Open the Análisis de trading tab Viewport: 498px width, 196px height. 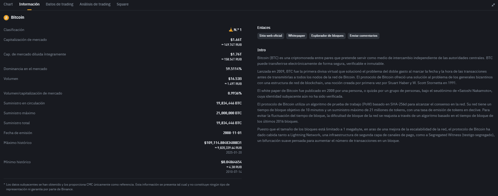95,4
